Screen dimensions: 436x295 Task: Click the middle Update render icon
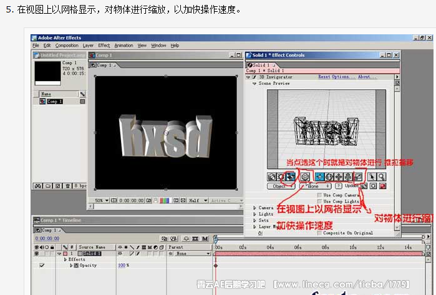(x=374, y=186)
